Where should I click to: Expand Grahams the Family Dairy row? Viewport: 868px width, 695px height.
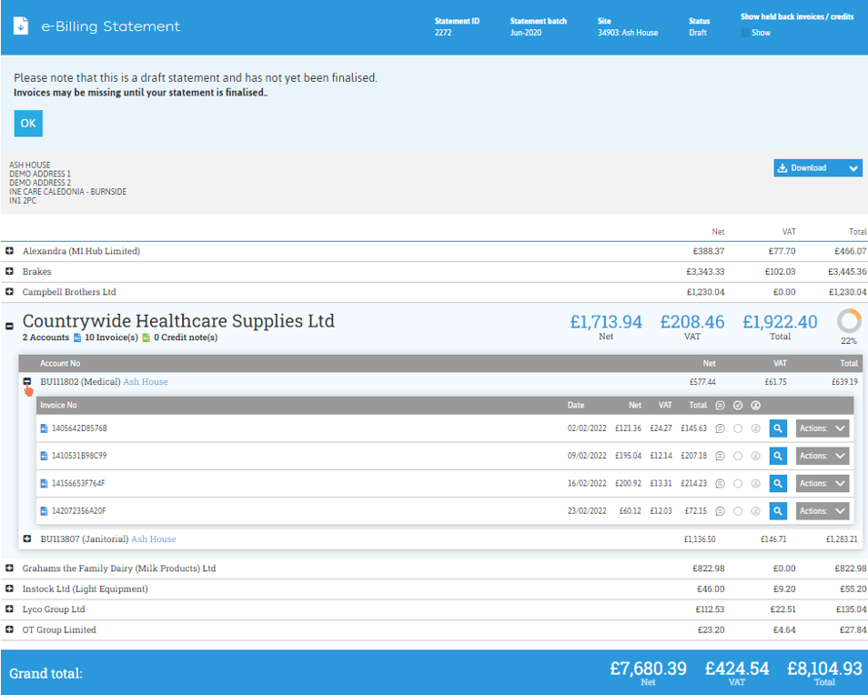point(9,568)
